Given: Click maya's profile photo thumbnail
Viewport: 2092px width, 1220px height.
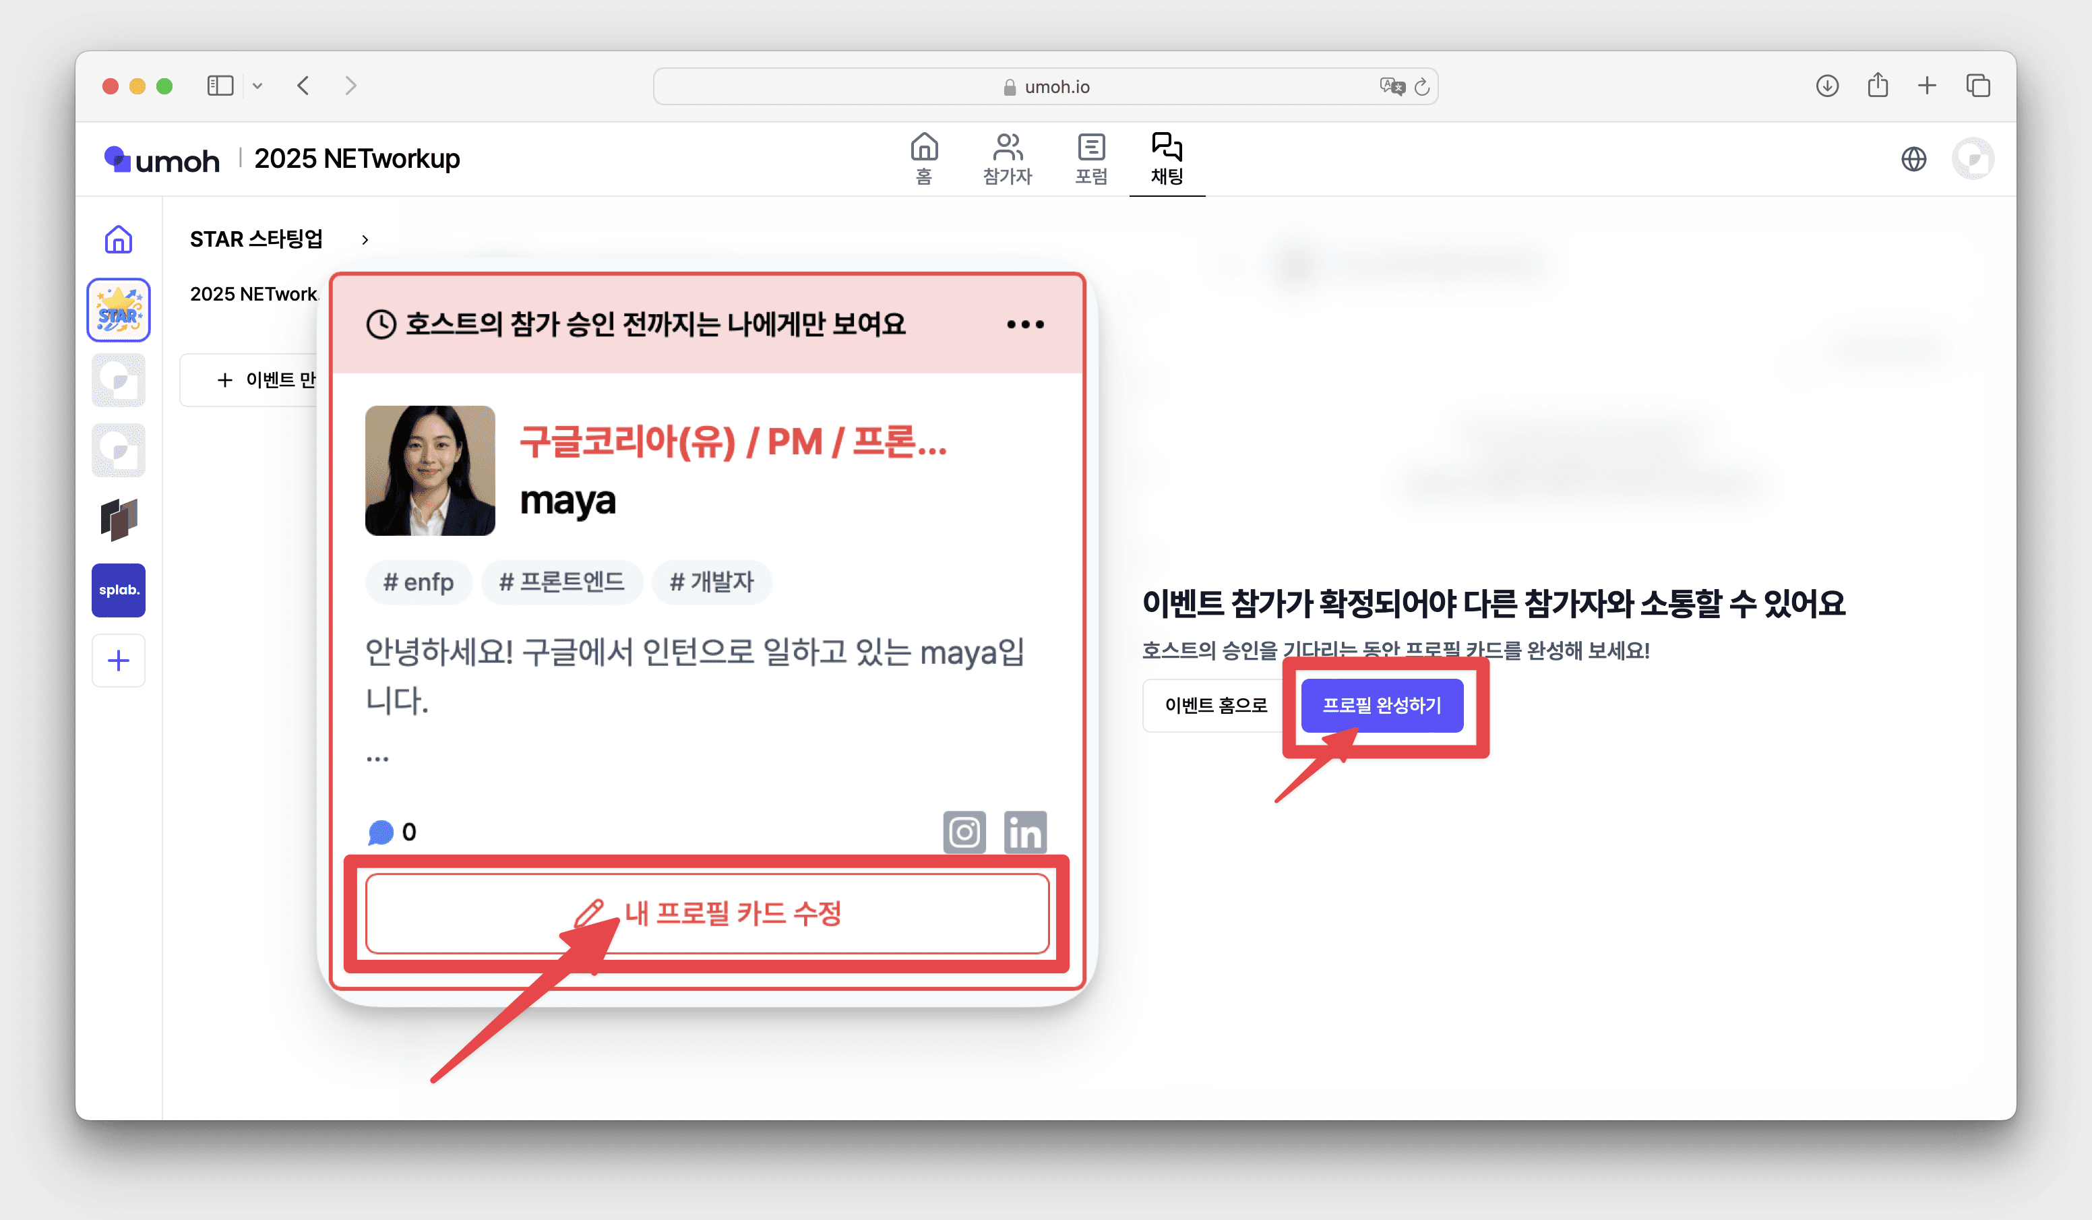Looking at the screenshot, I should [430, 470].
